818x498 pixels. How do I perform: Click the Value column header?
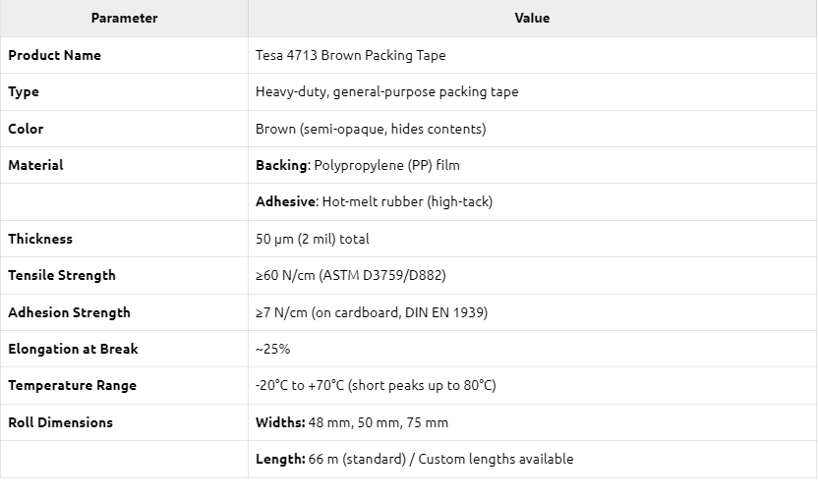[x=532, y=19]
